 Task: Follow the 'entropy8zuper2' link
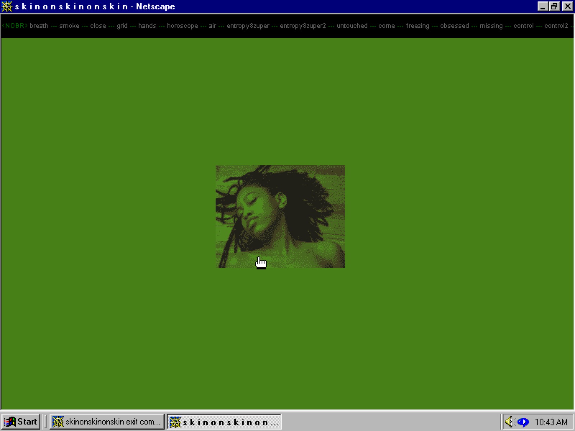(303, 26)
